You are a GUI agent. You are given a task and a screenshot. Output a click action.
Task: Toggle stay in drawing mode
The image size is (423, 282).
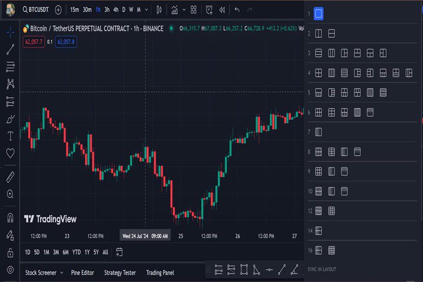coord(10,235)
